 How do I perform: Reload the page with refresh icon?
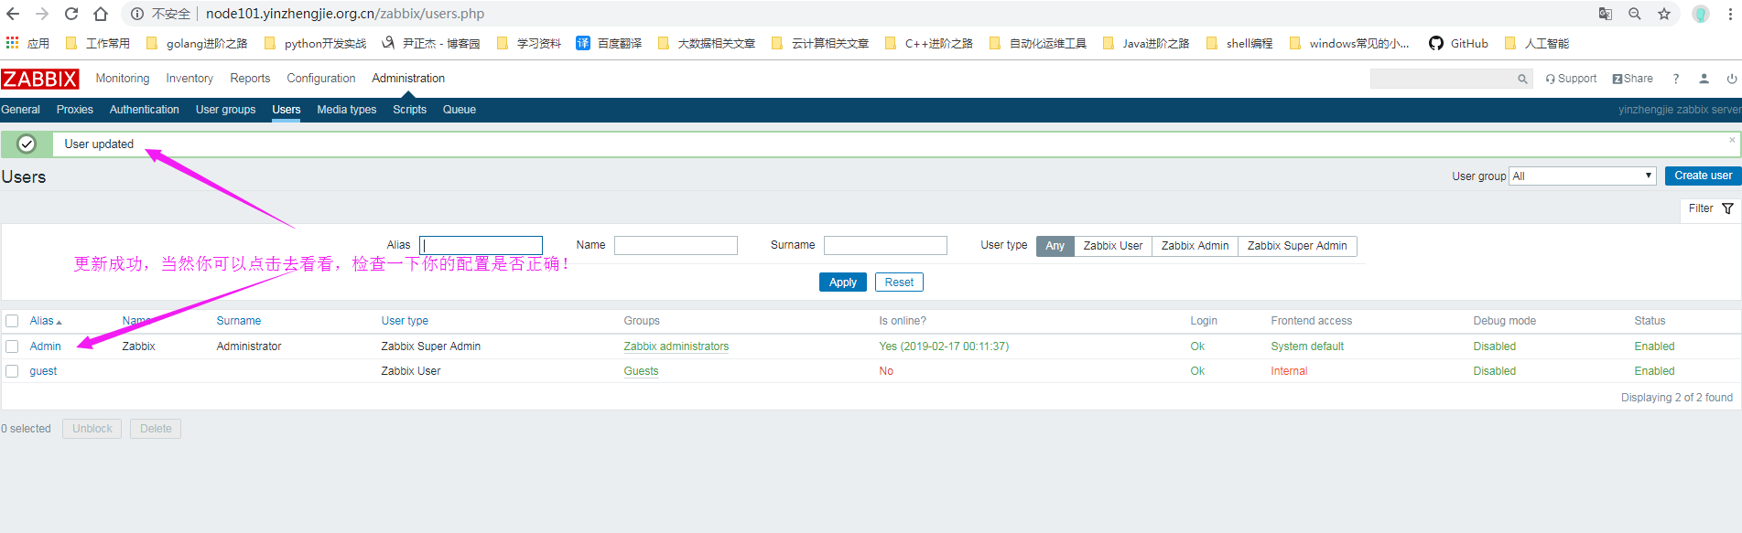[x=71, y=14]
